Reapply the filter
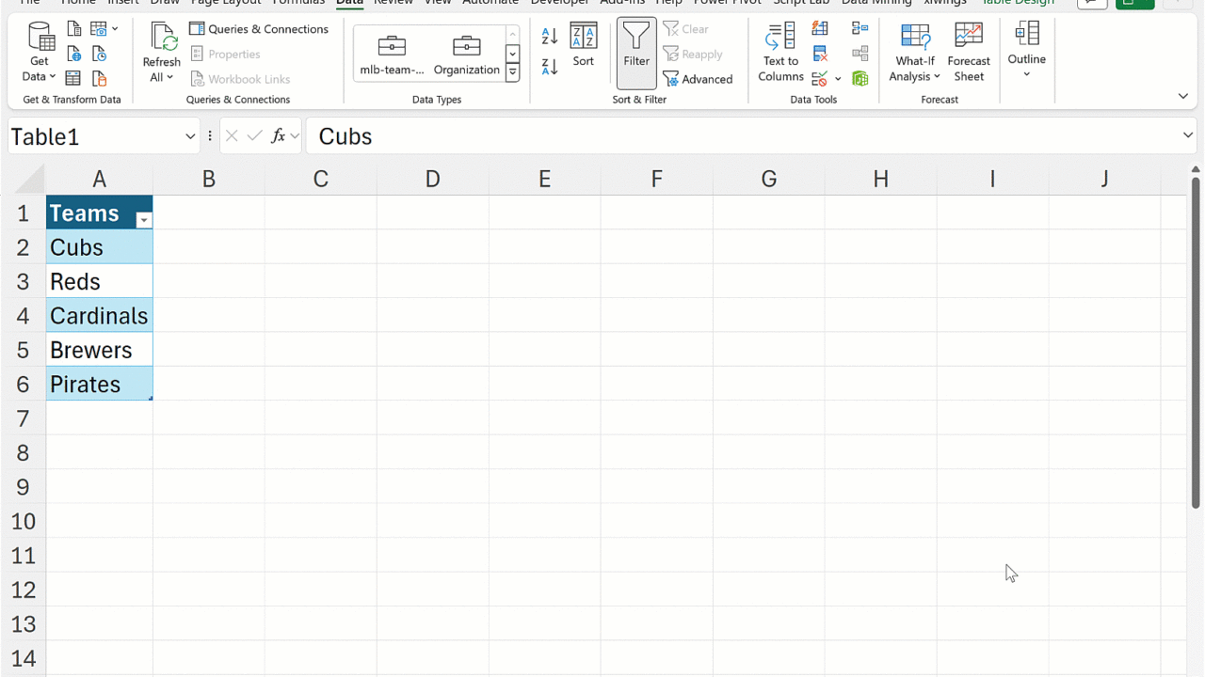The width and height of the screenshot is (1205, 677). (x=693, y=55)
